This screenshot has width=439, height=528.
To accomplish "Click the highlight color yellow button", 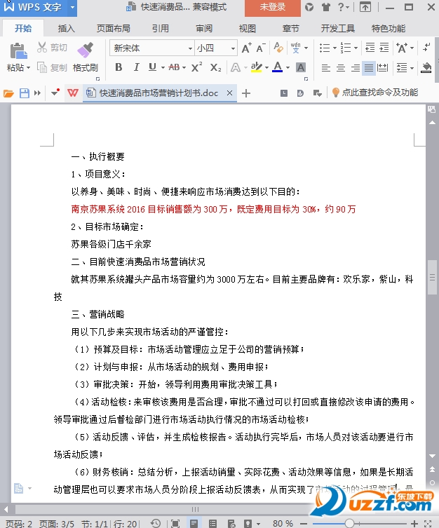I will 257,67.
